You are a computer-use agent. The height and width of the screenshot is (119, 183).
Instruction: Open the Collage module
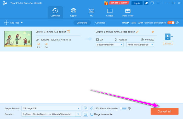tap(110, 12)
